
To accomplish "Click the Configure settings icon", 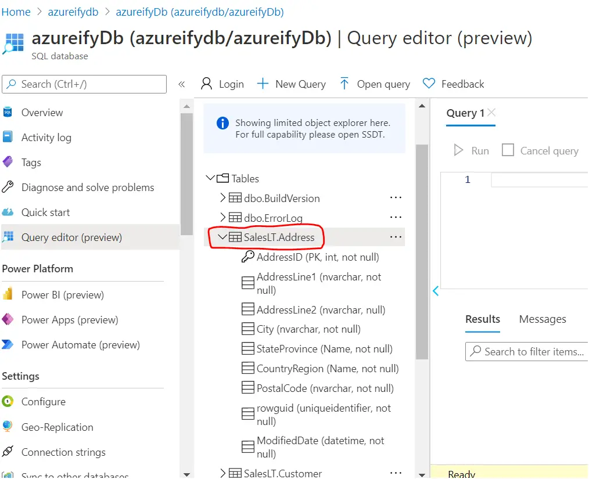I will 8,401.
